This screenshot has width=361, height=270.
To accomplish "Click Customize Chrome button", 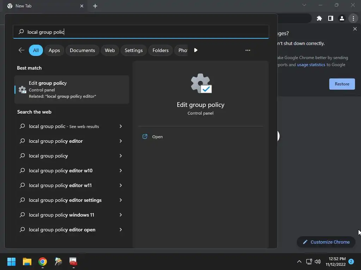I will (326, 242).
